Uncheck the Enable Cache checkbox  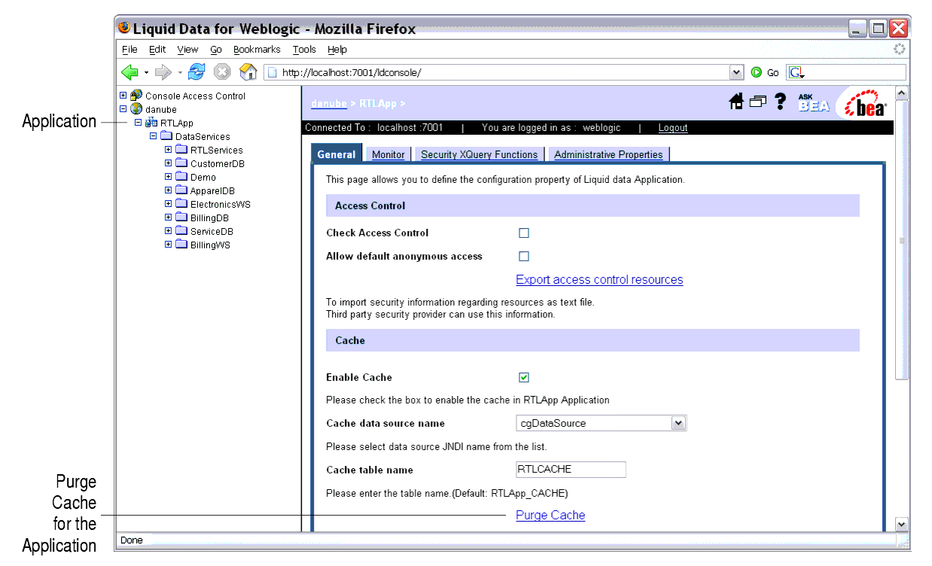click(x=524, y=378)
